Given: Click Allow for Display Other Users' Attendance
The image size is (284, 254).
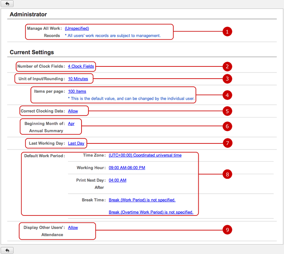Looking at the screenshot, I should tap(73, 228).
